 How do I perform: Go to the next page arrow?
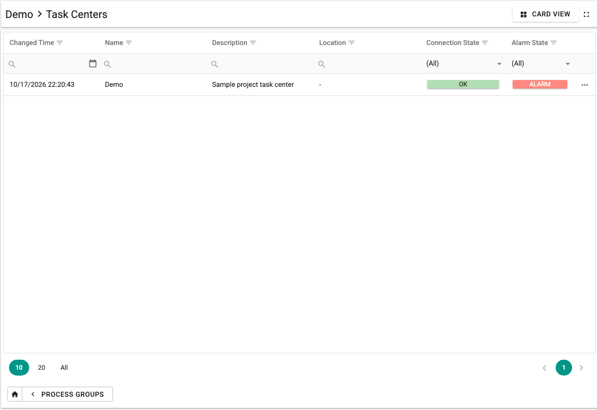[x=581, y=368]
